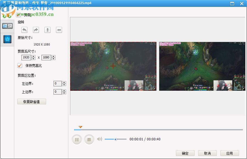Decrease crop height using its down arrow
Image resolution: width=247 pixels, height=159 pixels.
[54, 59]
